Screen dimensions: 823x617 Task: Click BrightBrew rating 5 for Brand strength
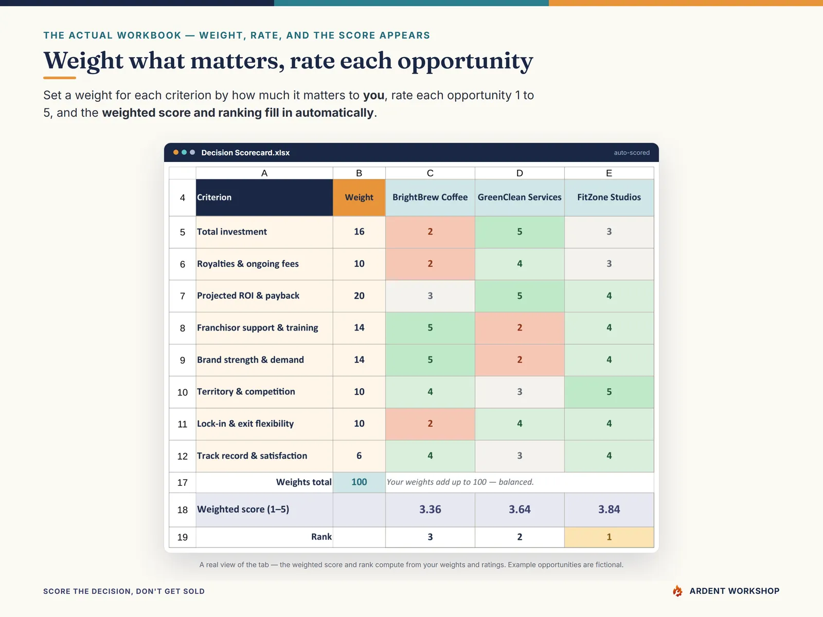[x=430, y=360]
